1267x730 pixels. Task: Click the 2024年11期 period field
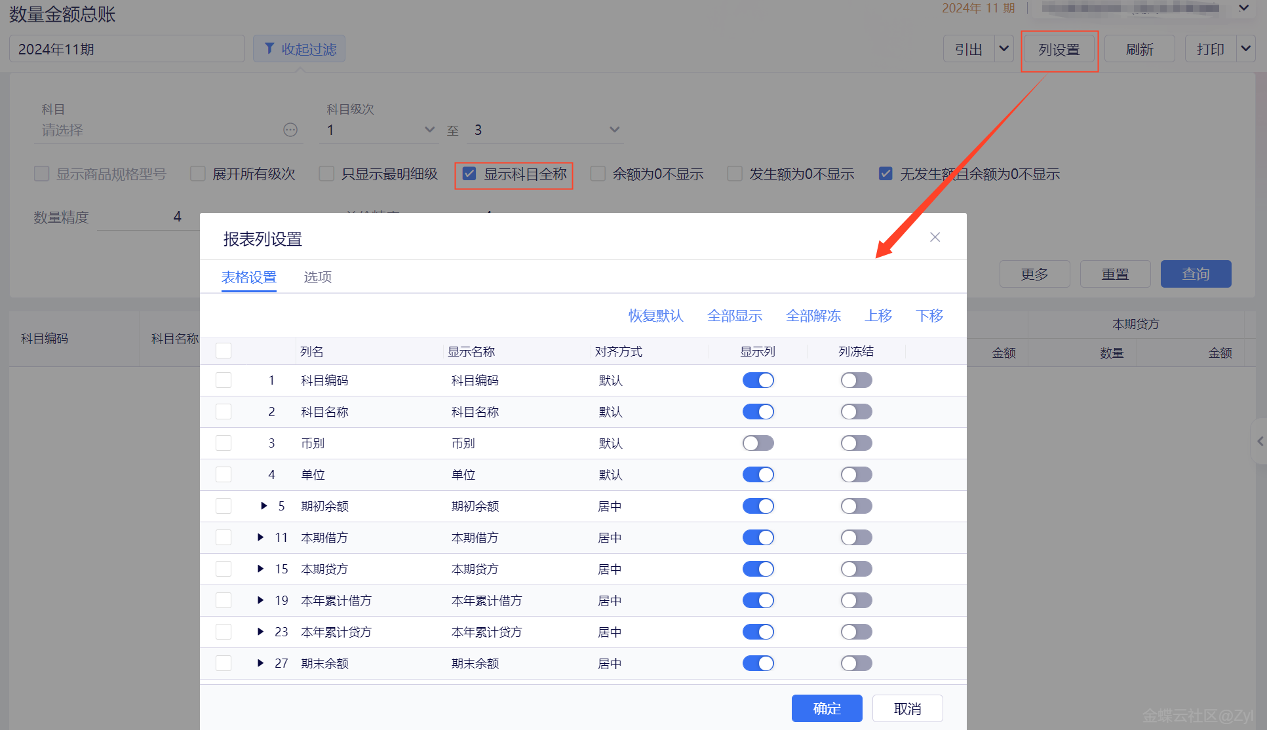coord(127,49)
